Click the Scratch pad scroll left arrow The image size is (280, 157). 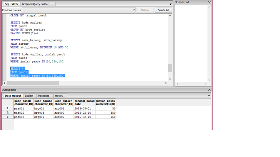[x=177, y=84]
